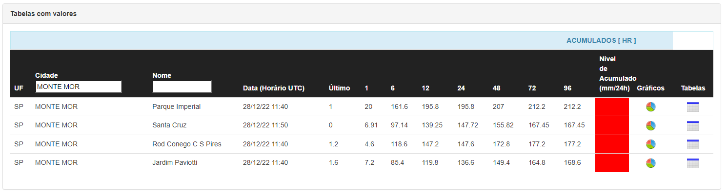
Task: Open the table icon for Jardim Paviotti
Action: pos(692,163)
